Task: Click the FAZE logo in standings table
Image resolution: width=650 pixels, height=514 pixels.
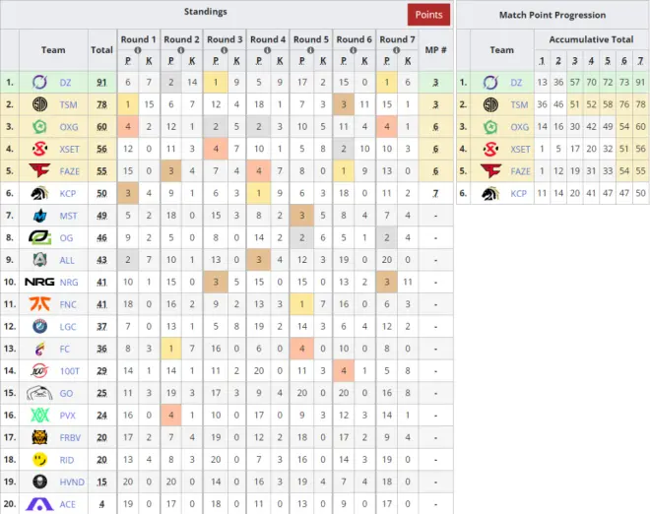Action: 39,170
